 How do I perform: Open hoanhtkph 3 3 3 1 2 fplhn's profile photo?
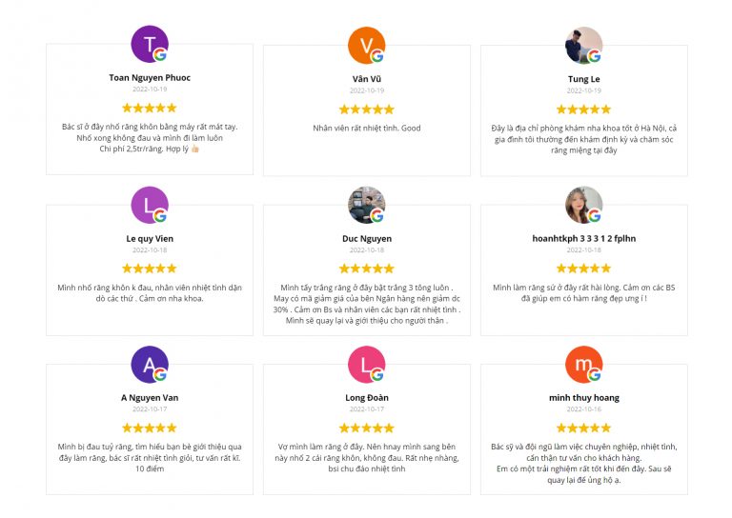coord(583,205)
